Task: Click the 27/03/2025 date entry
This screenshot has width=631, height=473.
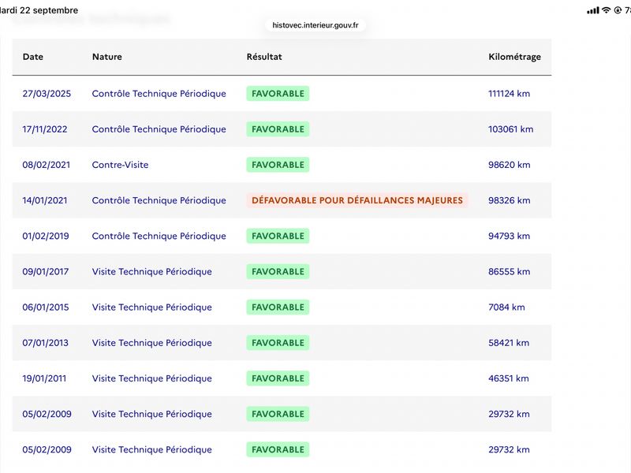Action: (x=47, y=94)
